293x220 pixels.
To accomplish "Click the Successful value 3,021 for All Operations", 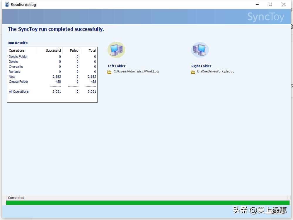I will (57, 92).
